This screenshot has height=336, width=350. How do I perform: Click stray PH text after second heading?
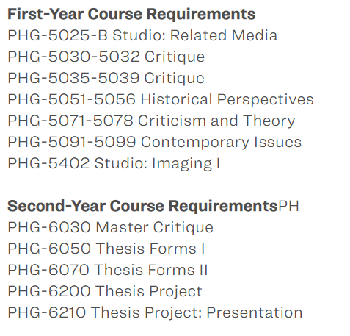(289, 206)
